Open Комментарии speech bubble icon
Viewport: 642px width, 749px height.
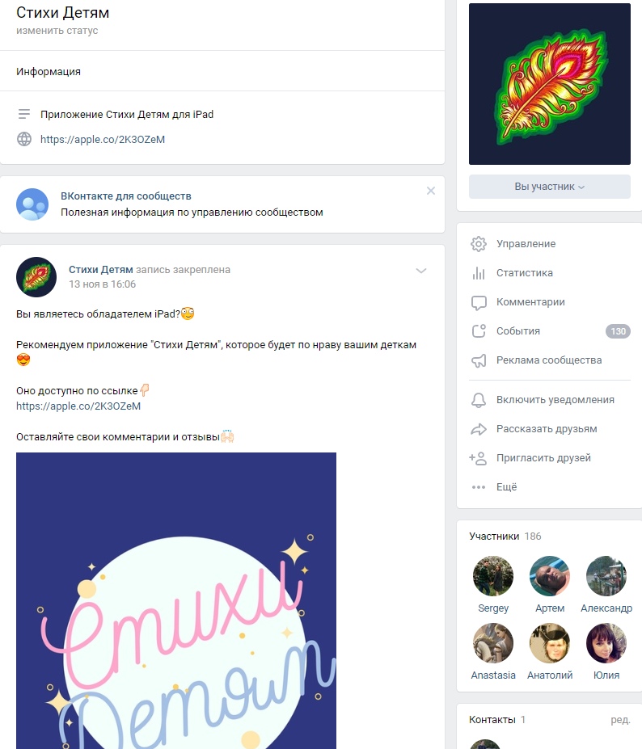479,302
